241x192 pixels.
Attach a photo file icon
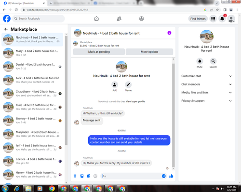pyautogui.click(x=82, y=176)
